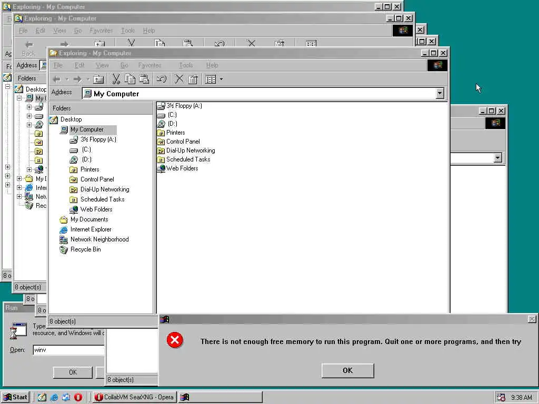Click the Back arrow in front Explorer toolbar
The height and width of the screenshot is (404, 539).
pyautogui.click(x=57, y=79)
